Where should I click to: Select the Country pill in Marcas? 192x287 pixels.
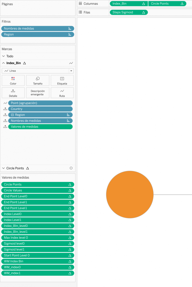pos(40,109)
